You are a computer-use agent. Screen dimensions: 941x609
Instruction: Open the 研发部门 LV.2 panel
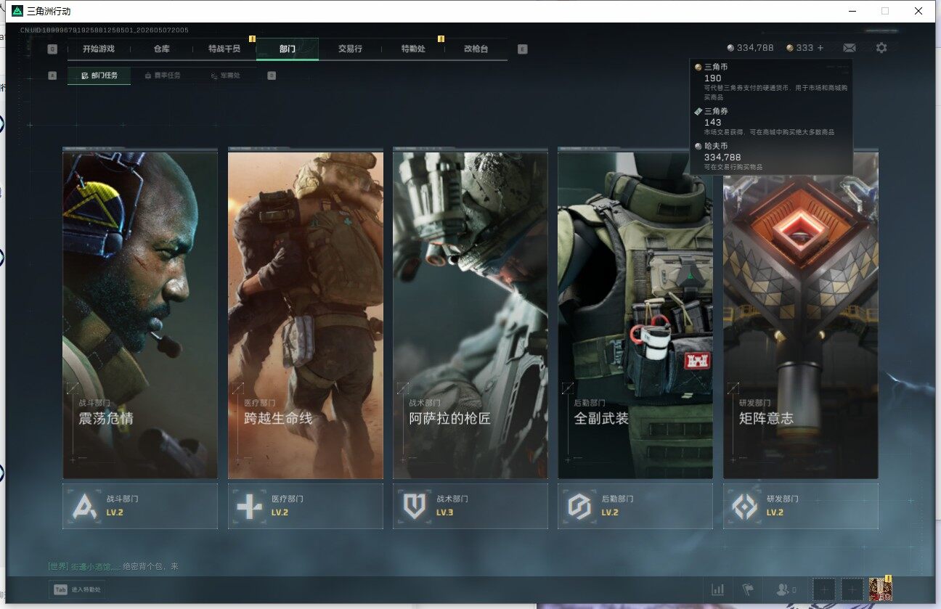801,506
